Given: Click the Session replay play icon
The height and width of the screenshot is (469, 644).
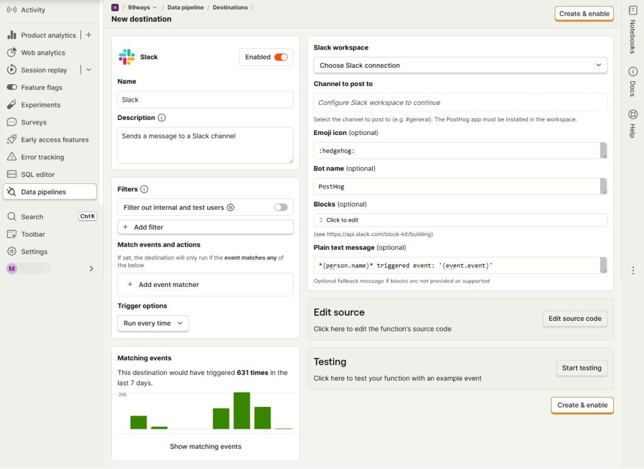Looking at the screenshot, I should [x=12, y=70].
